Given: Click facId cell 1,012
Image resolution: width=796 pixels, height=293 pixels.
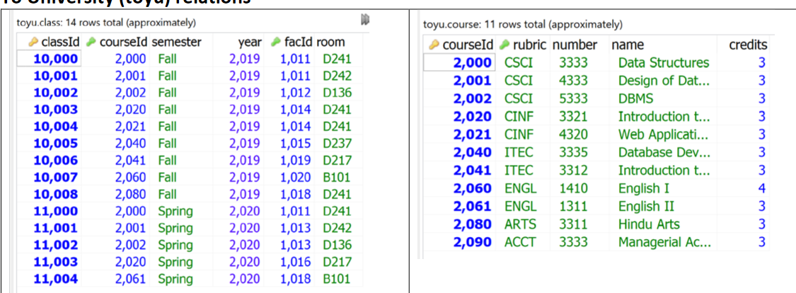Looking at the screenshot, I should 295,93.
